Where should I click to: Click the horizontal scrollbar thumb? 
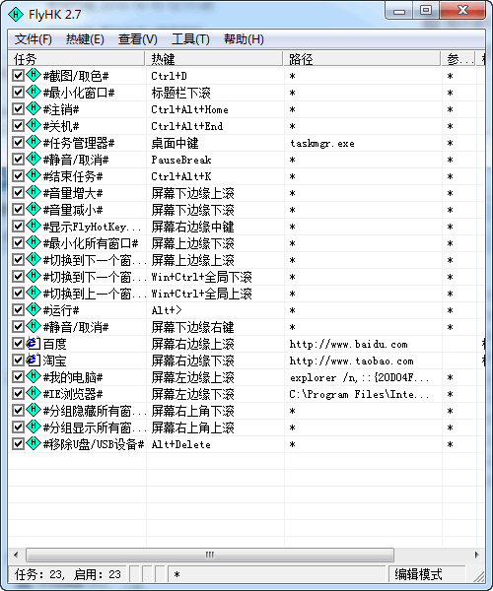coord(210,555)
